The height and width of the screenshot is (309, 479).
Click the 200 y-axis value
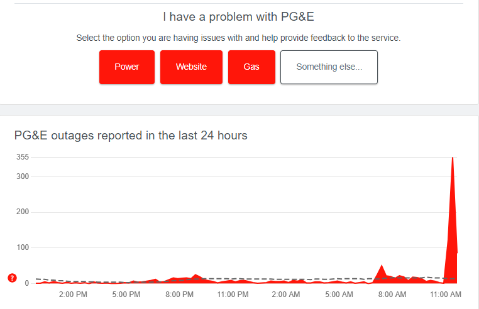click(x=23, y=212)
